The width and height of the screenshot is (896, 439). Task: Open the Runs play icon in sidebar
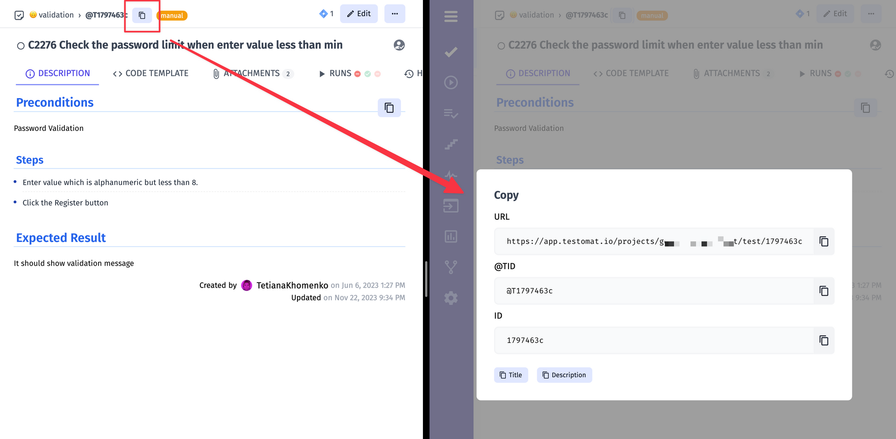tap(451, 82)
